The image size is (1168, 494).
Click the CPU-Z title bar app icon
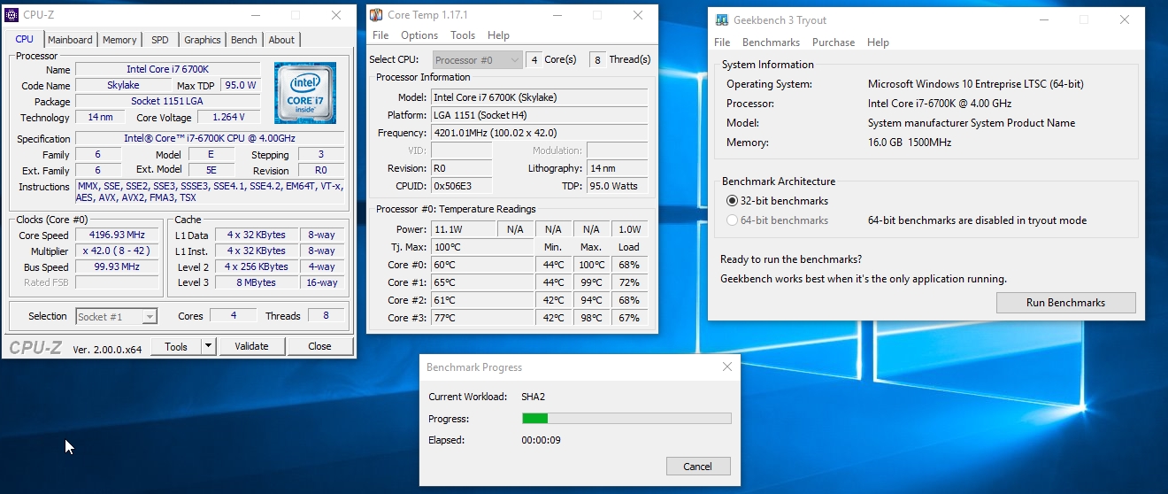pyautogui.click(x=12, y=15)
